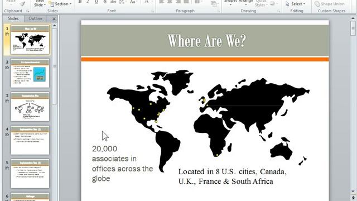Image resolution: width=357 pixels, height=201 pixels.
Task: Click slide editor scroll-down arrow
Action: [x=353, y=191]
